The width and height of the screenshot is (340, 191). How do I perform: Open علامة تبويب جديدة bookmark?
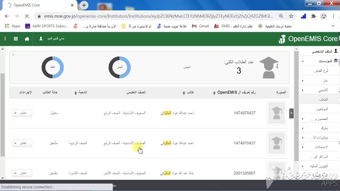click(172, 26)
